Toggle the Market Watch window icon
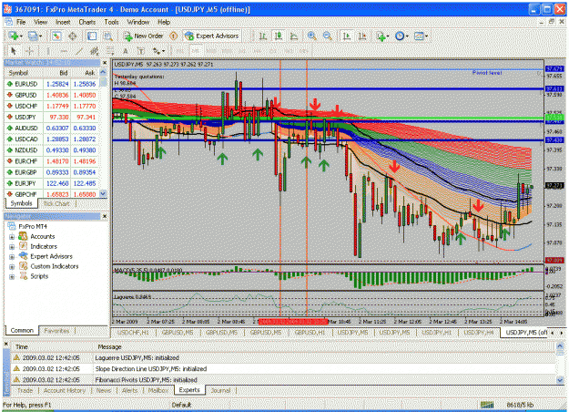Screen dimensions: 569x412 (56, 36)
